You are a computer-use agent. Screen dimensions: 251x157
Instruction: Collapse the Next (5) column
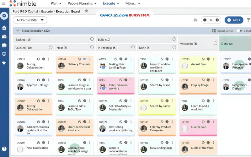(92, 47)
